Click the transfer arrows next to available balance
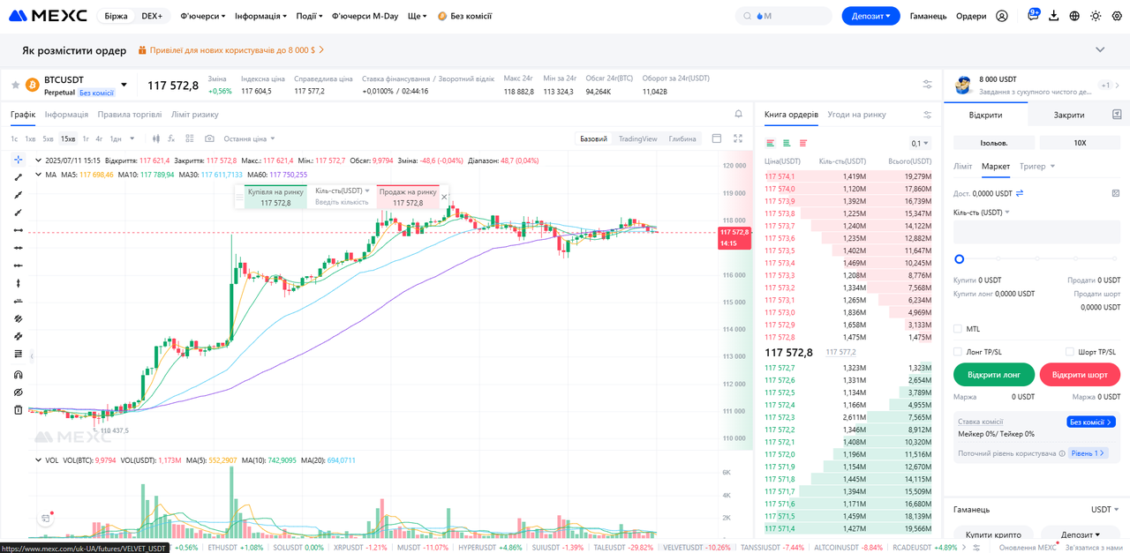1130x553 pixels. coord(1020,193)
